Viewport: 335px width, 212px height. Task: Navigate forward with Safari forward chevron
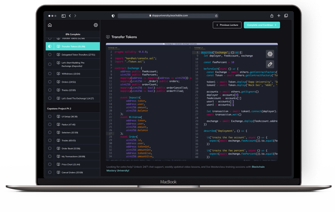coord(75,16)
